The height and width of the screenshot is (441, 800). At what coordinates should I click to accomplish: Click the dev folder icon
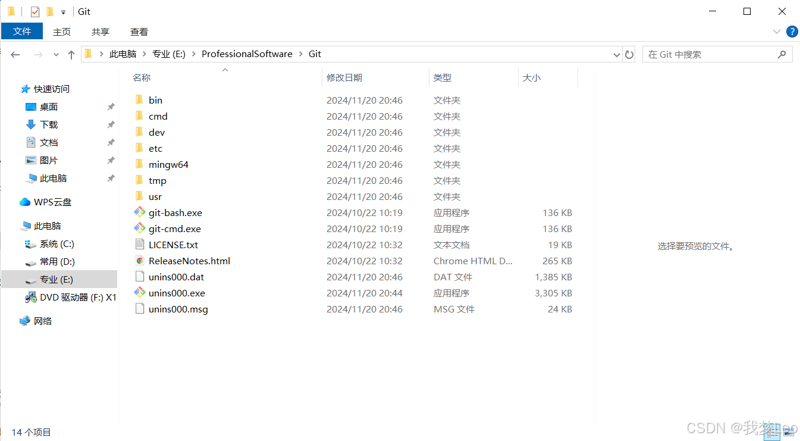point(139,132)
